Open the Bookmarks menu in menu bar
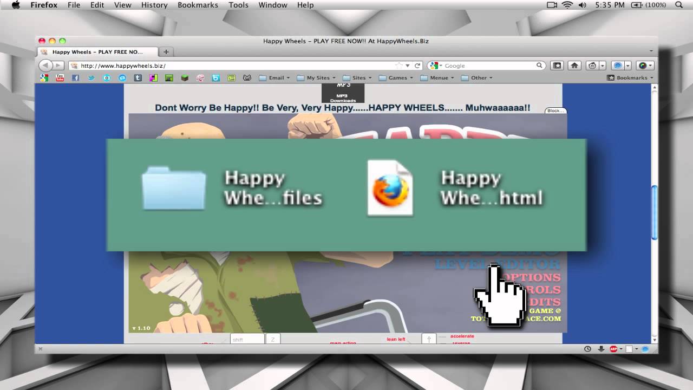Image resolution: width=693 pixels, height=390 pixels. 198,5
